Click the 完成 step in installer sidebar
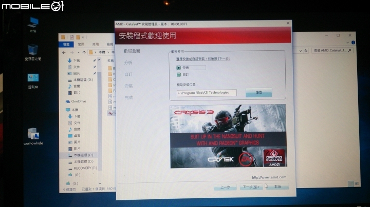 (x=129, y=97)
